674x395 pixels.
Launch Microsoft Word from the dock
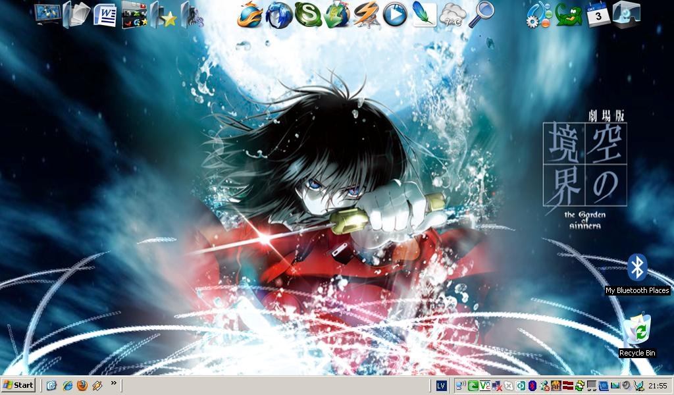[x=105, y=14]
